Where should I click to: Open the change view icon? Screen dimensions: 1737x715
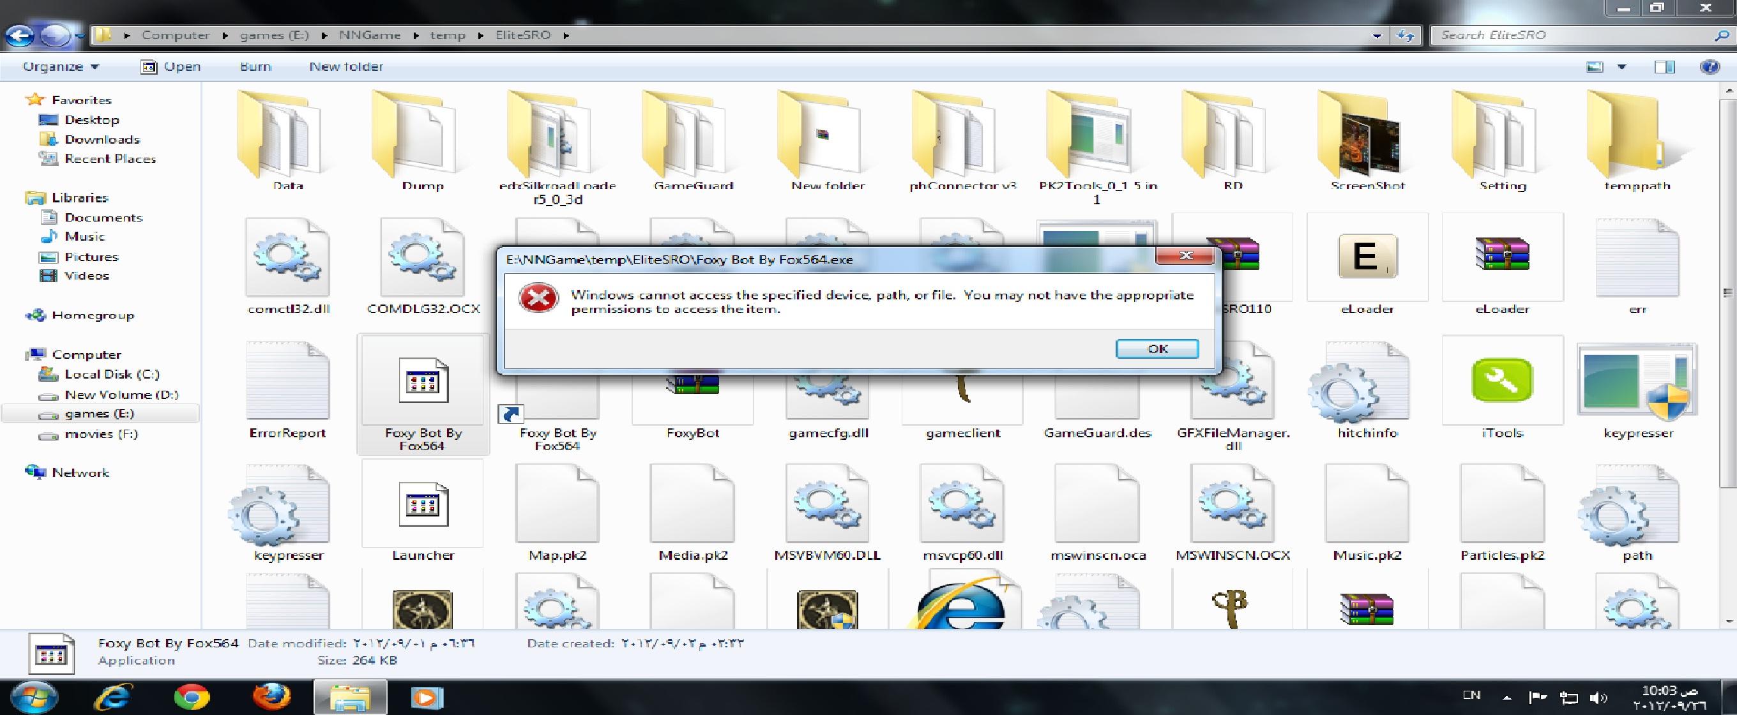coord(1594,67)
